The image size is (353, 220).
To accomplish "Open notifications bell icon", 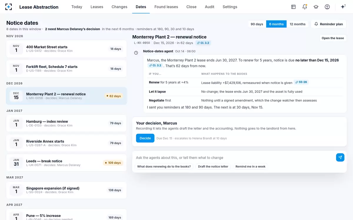I will (304, 7).
